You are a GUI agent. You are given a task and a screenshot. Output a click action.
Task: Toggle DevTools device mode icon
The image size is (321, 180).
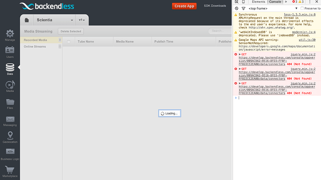click(243, 2)
